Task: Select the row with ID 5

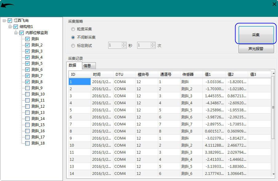Action: 170,110
